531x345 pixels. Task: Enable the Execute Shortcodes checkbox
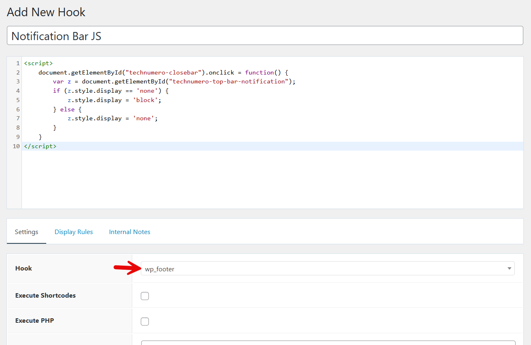pyautogui.click(x=145, y=296)
